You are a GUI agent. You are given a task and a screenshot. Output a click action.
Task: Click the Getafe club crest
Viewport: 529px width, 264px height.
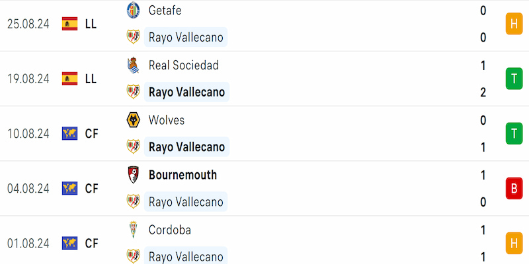[x=134, y=11]
